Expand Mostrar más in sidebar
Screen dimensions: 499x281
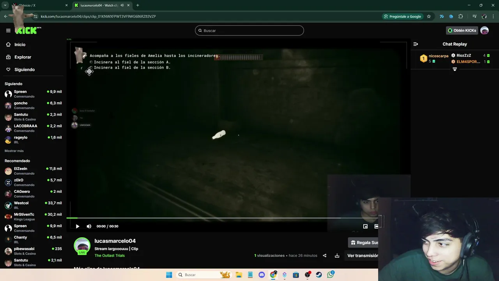(x=14, y=151)
